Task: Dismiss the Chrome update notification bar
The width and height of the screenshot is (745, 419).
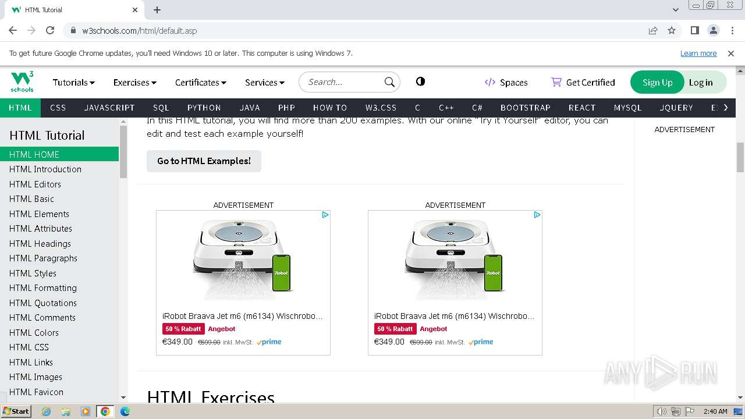Action: pyautogui.click(x=731, y=53)
